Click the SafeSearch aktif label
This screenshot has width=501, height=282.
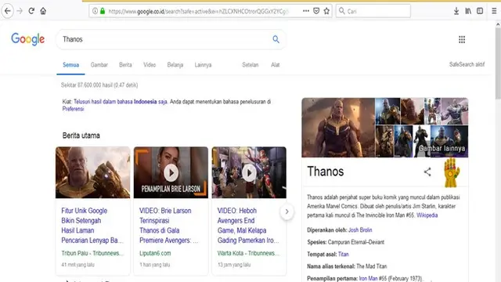(467, 64)
